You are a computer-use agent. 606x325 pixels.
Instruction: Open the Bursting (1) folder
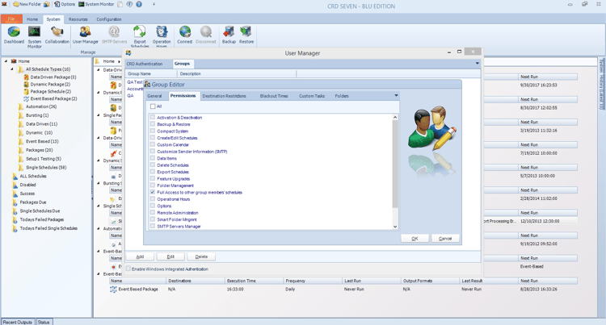pyautogui.click(x=37, y=115)
